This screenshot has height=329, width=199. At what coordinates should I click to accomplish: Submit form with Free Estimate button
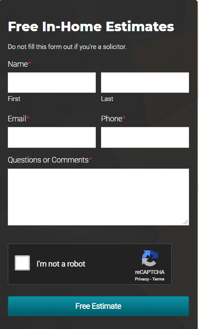98,306
